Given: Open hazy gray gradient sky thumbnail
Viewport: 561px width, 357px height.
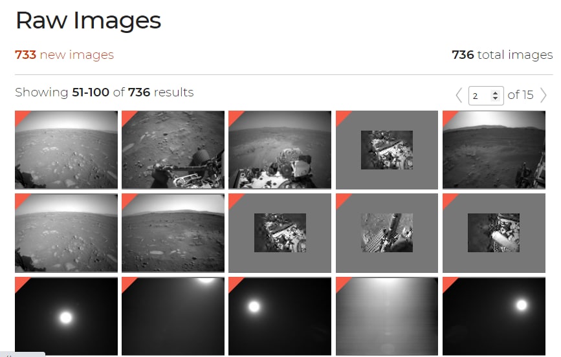Looking at the screenshot, I should [x=387, y=316].
